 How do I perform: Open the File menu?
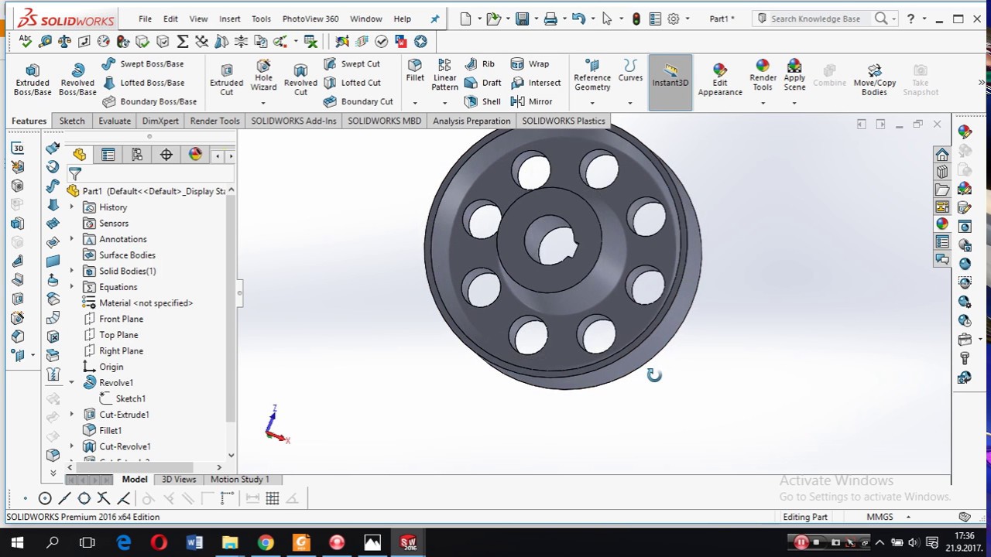coord(145,19)
